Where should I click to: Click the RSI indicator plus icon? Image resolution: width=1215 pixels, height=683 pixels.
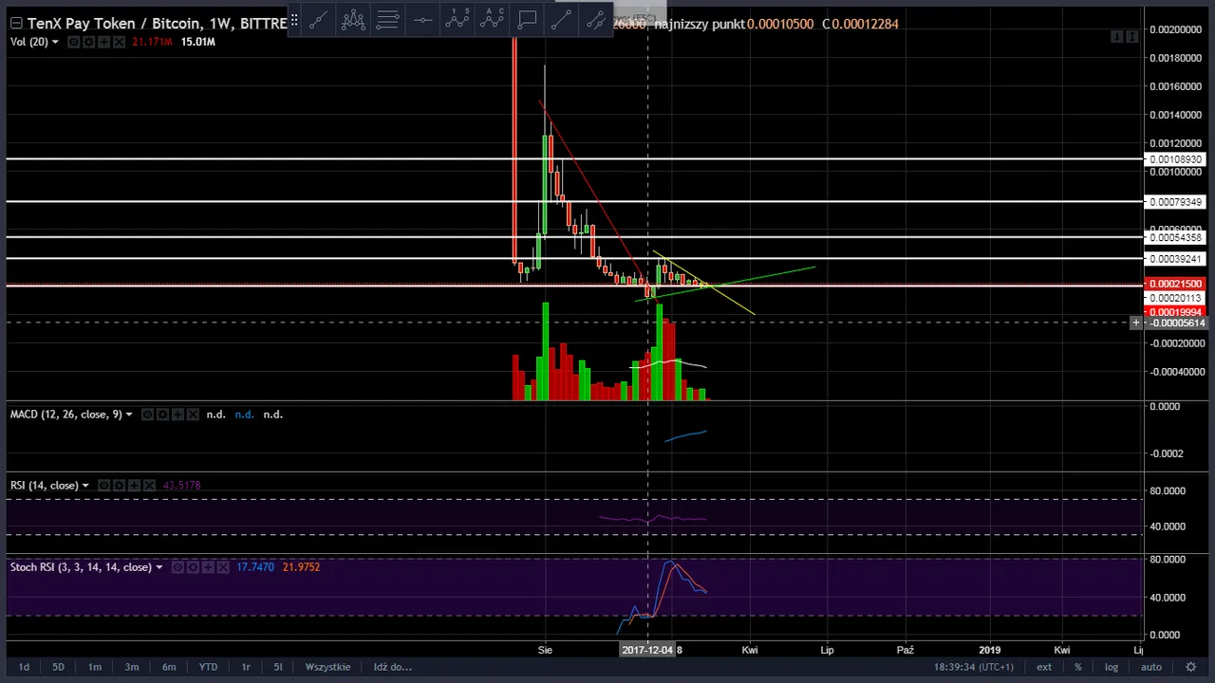[x=134, y=486]
